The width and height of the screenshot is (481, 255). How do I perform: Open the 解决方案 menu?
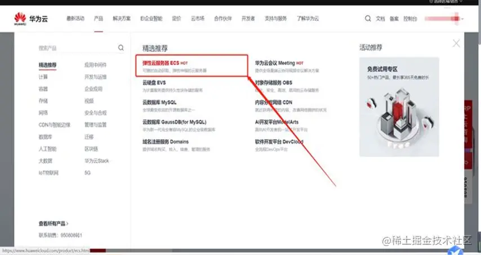point(122,19)
